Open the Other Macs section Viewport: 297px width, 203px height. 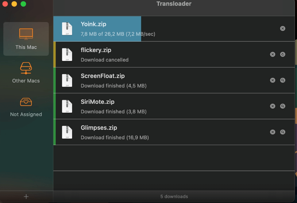[x=26, y=73]
